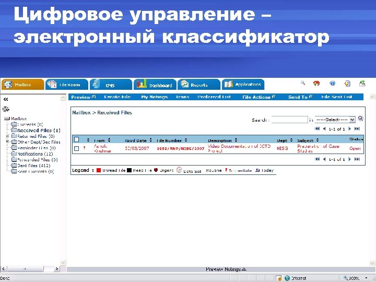Open the Currents (0) folder

pos(27,124)
